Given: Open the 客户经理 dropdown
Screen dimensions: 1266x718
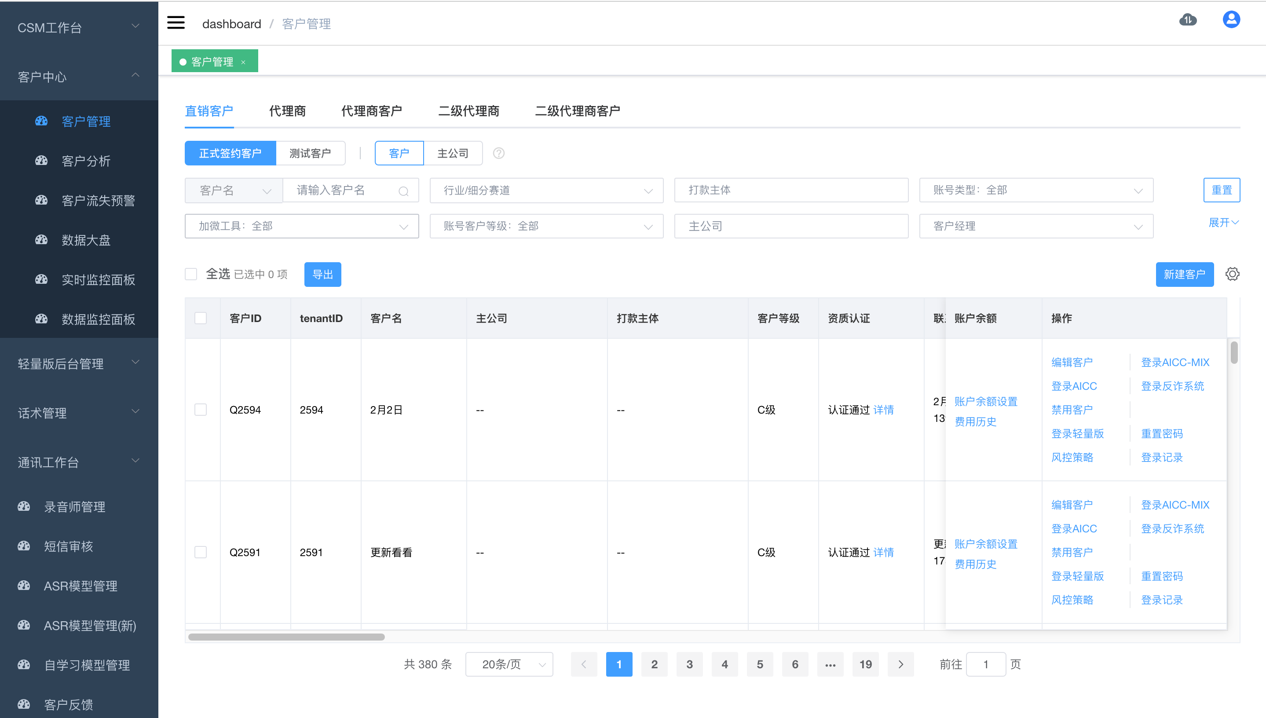Looking at the screenshot, I should coord(1036,226).
